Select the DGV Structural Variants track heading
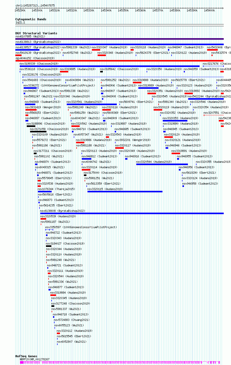 coord(36,33)
